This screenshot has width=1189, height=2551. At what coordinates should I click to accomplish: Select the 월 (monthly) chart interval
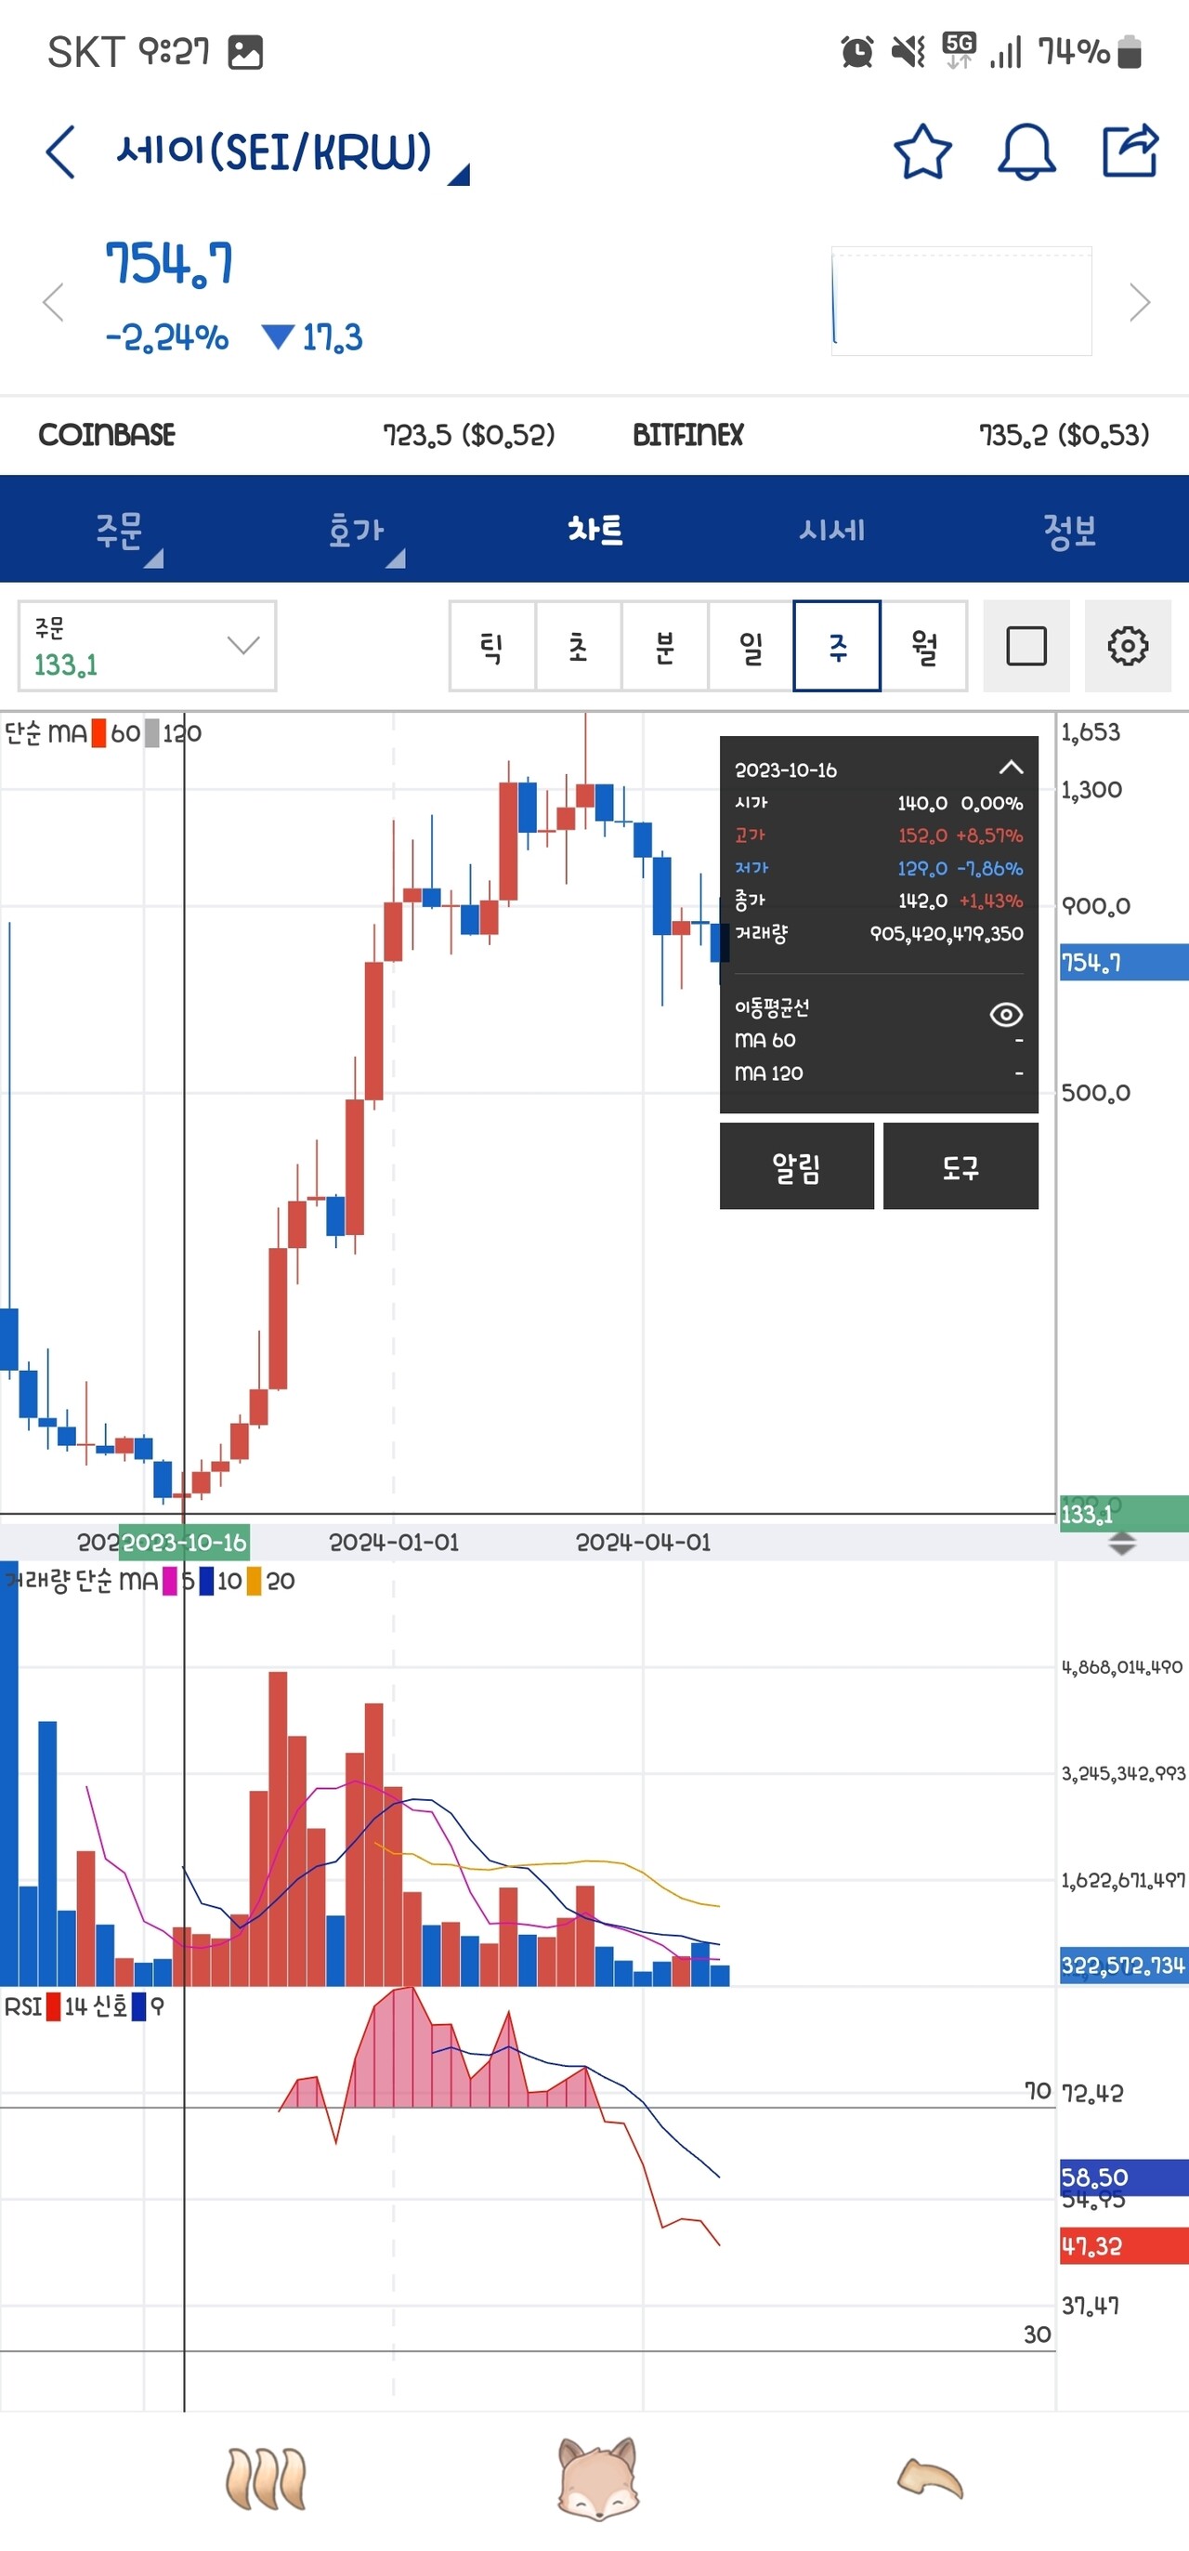923,647
